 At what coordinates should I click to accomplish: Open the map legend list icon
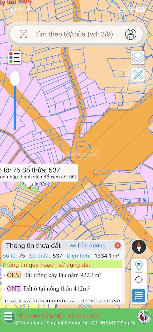point(15,57)
